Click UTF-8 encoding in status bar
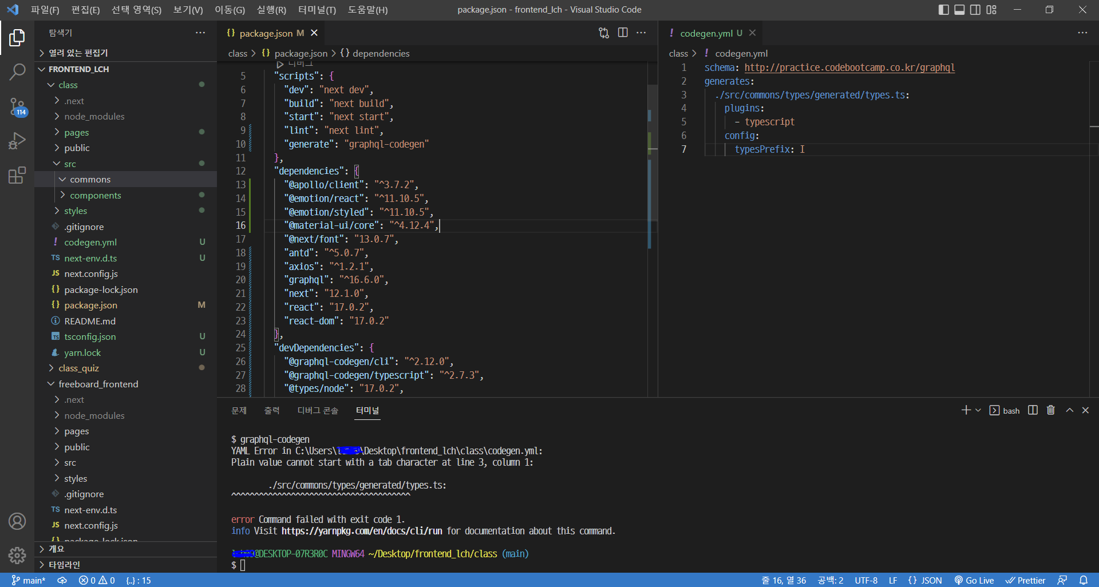1099x587 pixels. (x=866, y=580)
